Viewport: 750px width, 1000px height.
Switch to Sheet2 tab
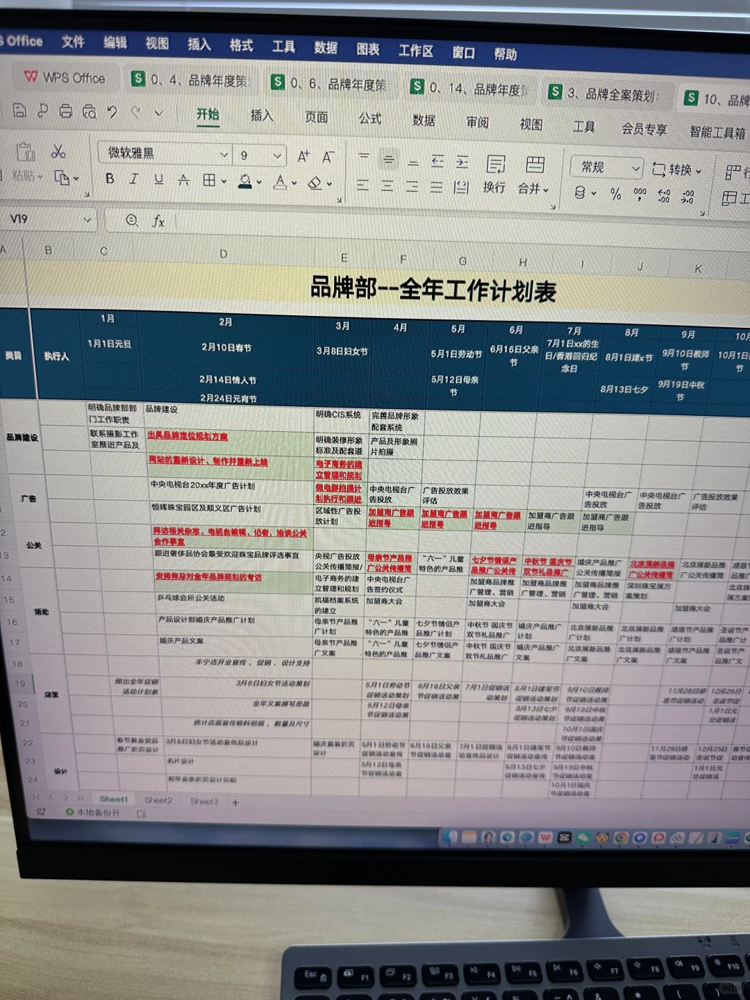click(x=158, y=800)
